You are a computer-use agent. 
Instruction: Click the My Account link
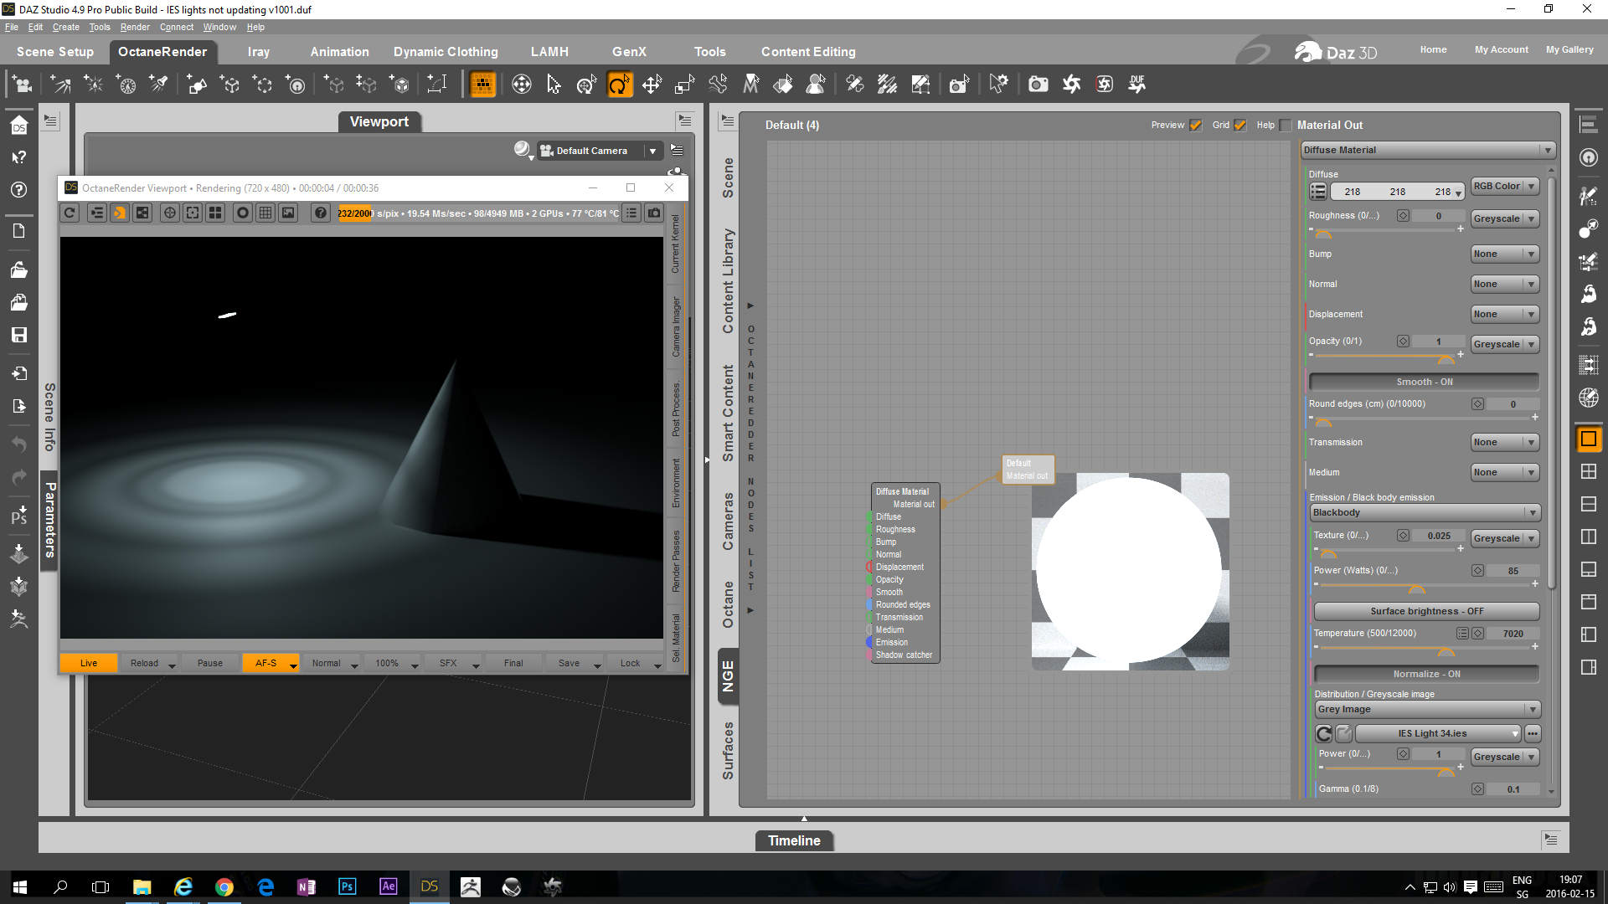(x=1502, y=49)
